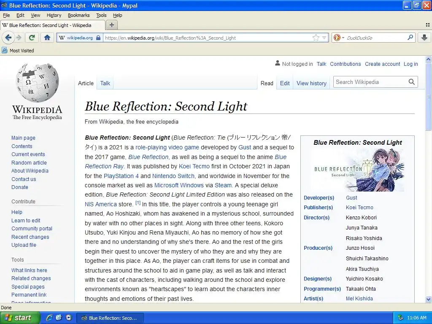This screenshot has height=324, width=432.
Task: Open the Random article link
Action: click(x=29, y=162)
